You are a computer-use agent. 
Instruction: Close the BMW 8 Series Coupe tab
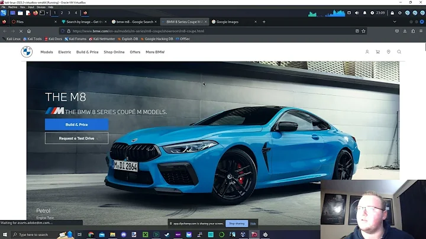[x=206, y=22]
